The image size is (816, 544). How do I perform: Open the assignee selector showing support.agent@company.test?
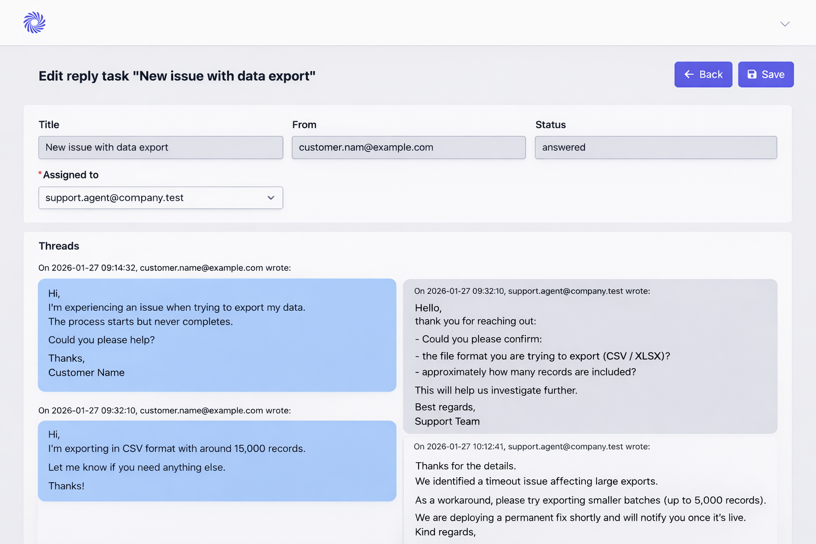click(x=160, y=198)
